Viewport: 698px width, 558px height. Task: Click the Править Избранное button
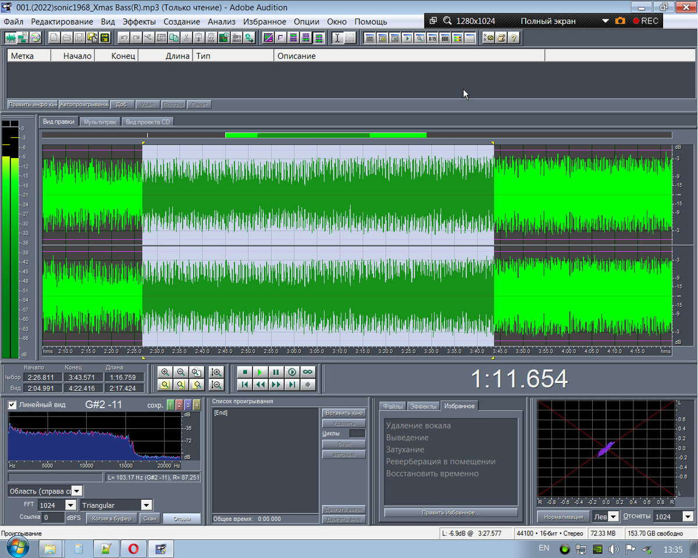pos(451,513)
